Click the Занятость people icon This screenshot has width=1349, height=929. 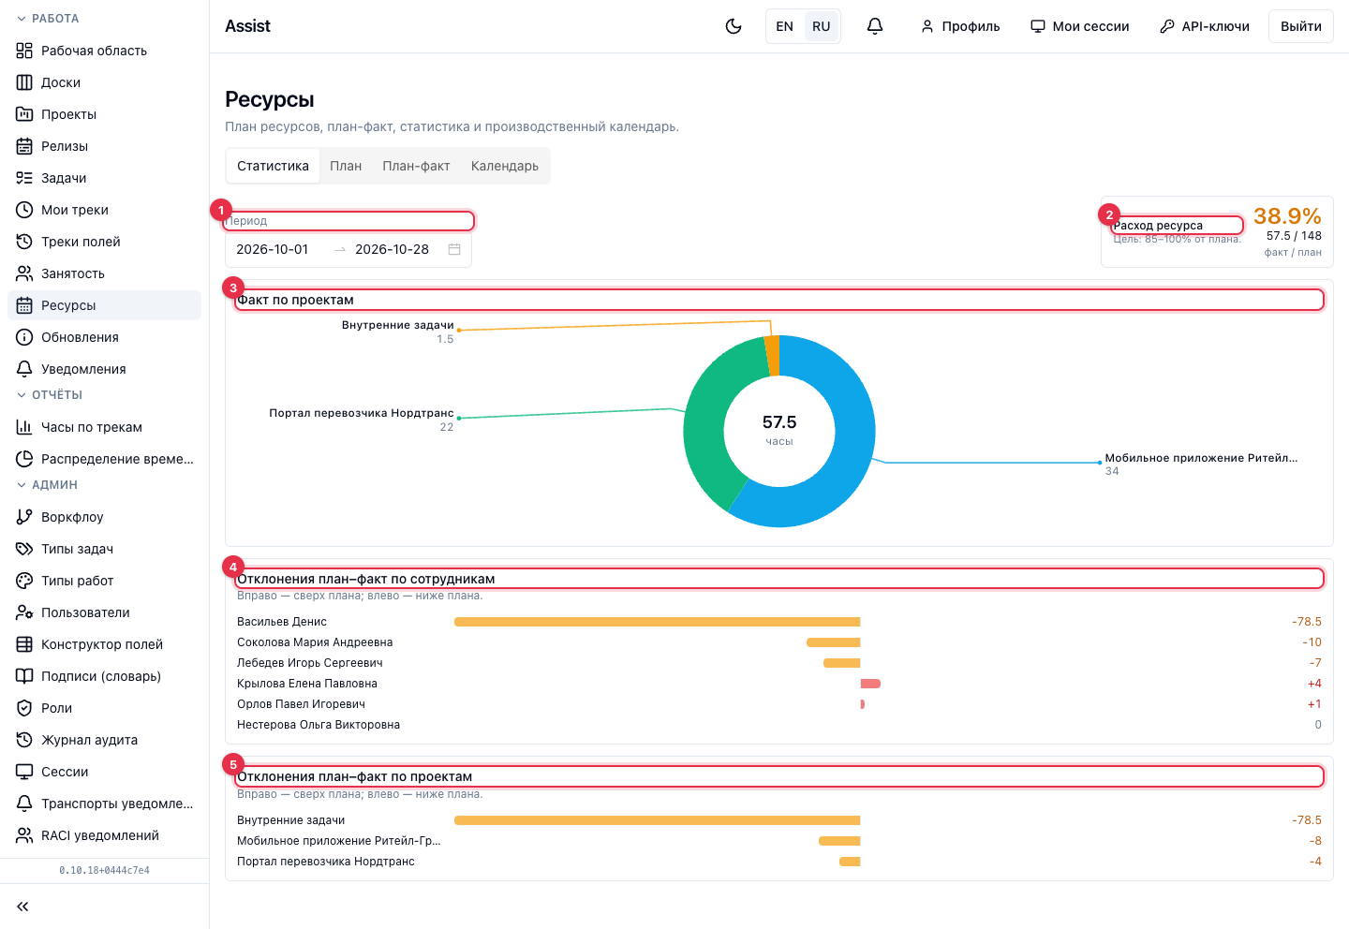pos(24,273)
